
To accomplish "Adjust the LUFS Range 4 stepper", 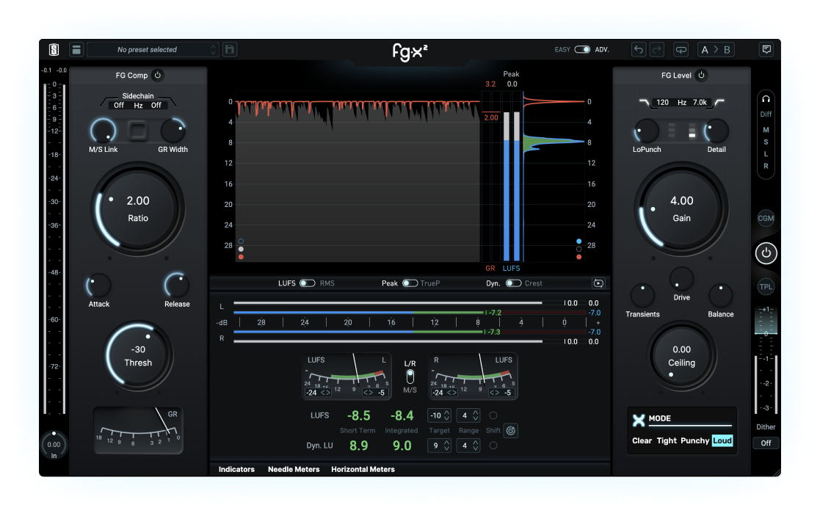I will (468, 415).
